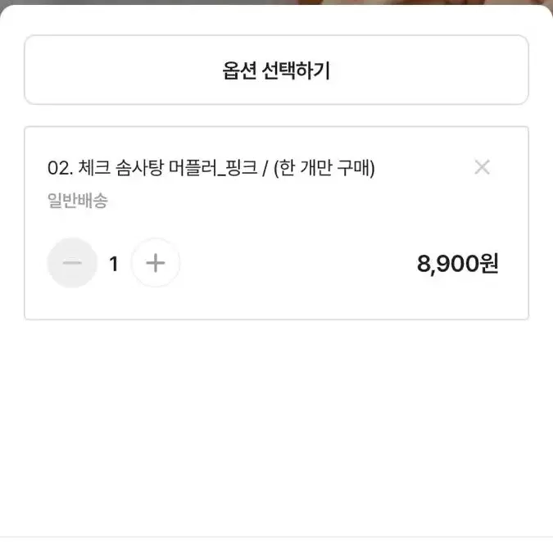Tap the plus icon next to quantity 1
553x553 pixels.
(x=156, y=263)
